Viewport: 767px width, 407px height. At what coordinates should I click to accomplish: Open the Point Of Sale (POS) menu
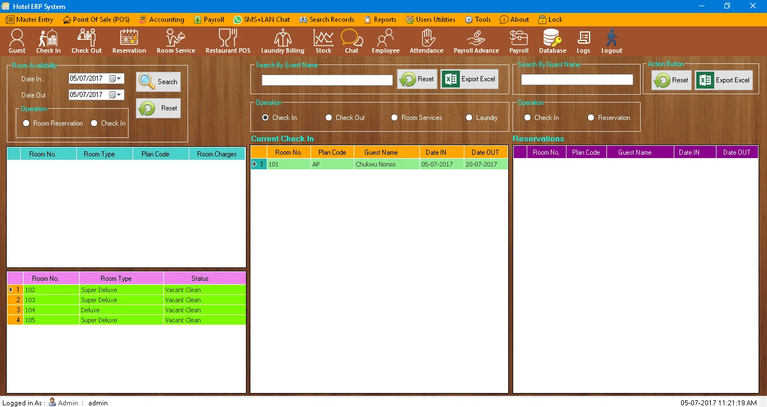tap(96, 20)
